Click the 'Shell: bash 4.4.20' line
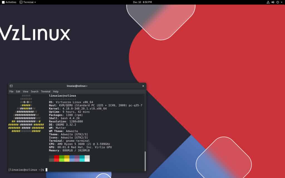 [64, 118]
